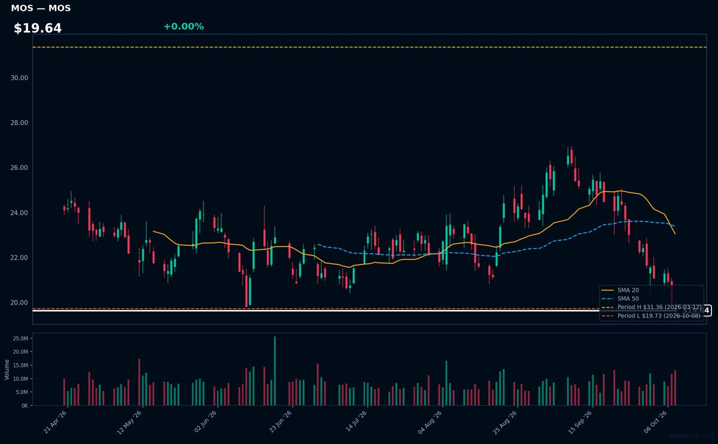Click the 15.0M volume axis label

click(x=21, y=365)
